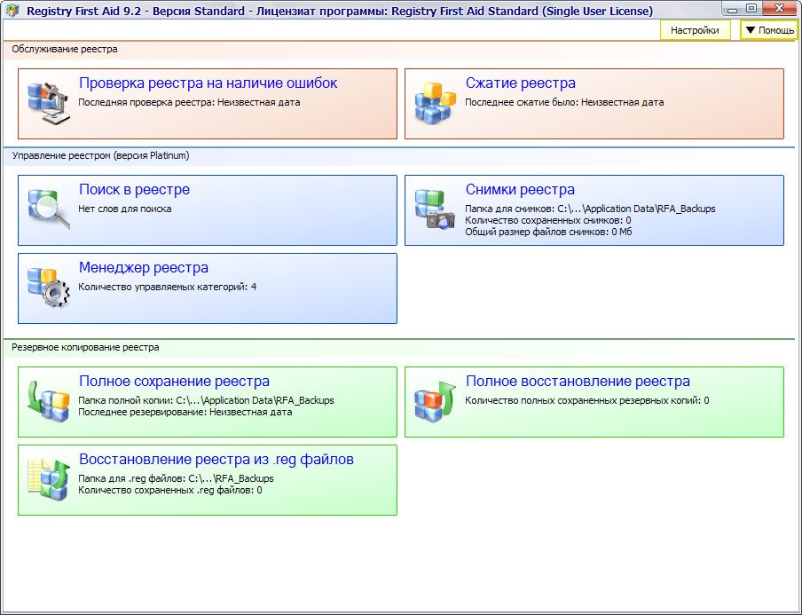Click text Количество сохраненных снимков: 0
The image size is (802, 615).
[547, 220]
